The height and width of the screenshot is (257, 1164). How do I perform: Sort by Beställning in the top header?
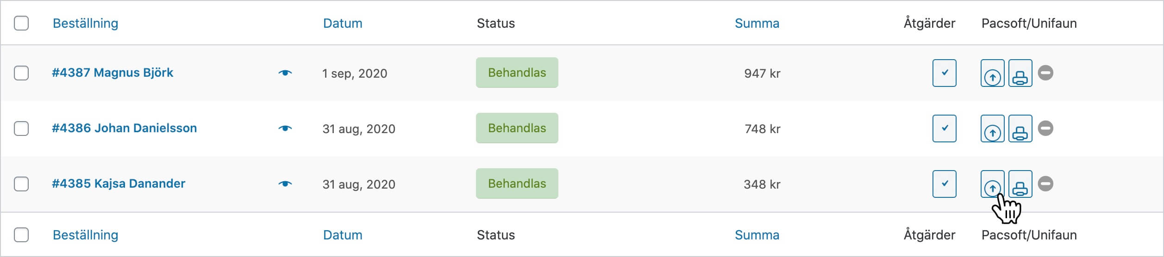[85, 23]
